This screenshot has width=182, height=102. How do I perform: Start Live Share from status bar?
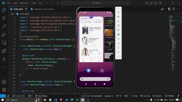tap(41, 96)
